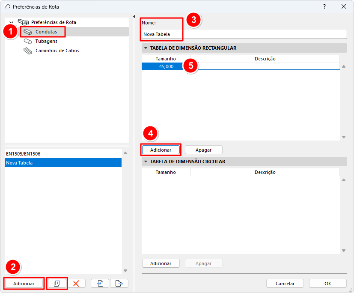Image resolution: width=354 pixels, height=293 pixels.
Task: Click scroll up arrow of rectangular table
Action: pos(344,66)
